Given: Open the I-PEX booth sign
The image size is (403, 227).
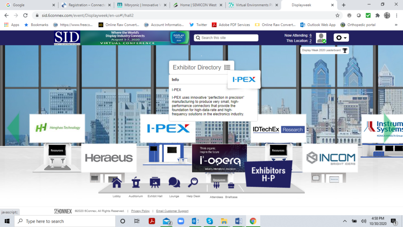Looking at the screenshot, I should pos(168,128).
